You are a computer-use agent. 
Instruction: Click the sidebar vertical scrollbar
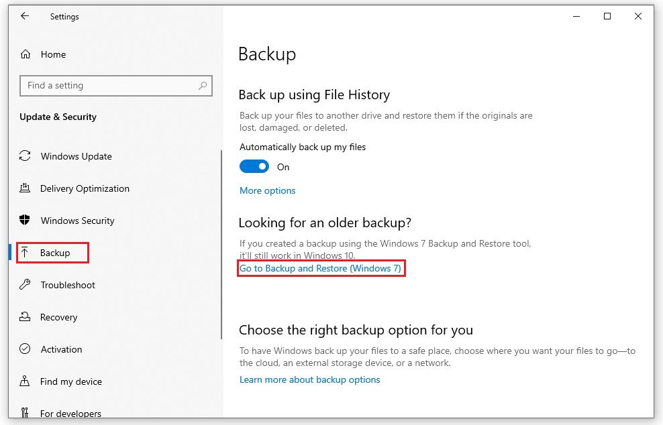pos(221,245)
